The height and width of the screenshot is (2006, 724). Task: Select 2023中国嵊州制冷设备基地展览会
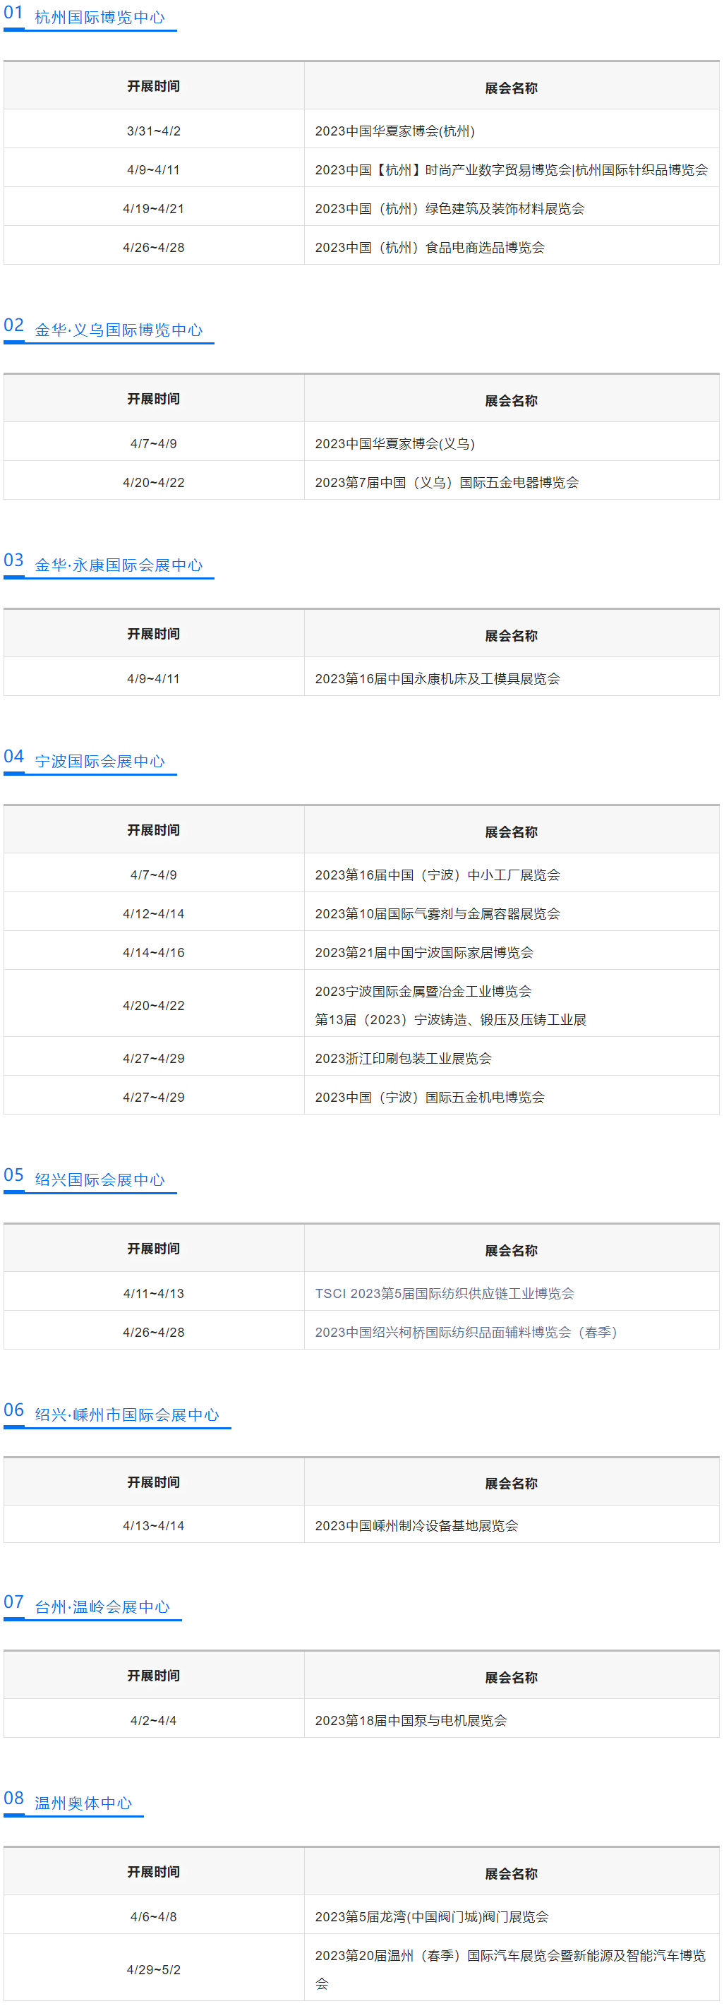tap(416, 1525)
